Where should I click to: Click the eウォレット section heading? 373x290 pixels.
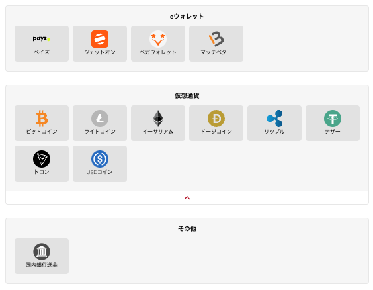187,16
